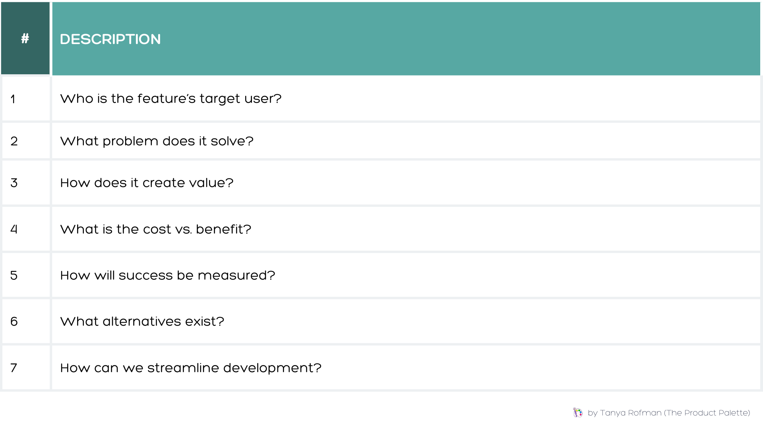This screenshot has height=429, width=763.
Task: Select row number 2
Action: pyautogui.click(x=14, y=141)
